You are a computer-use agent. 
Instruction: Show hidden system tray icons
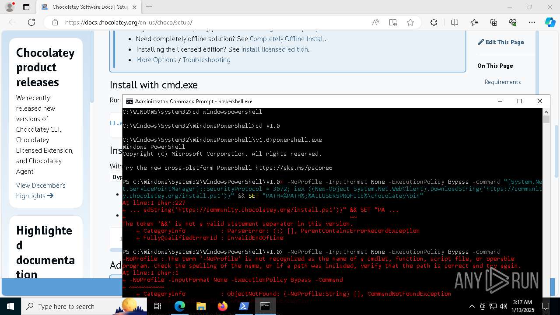(x=472, y=306)
